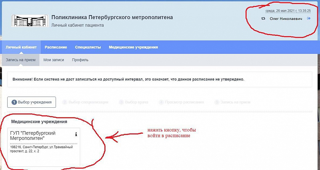
Task: Select the ГУП "Петербургский Метрополитен" institution card
Action: click(x=44, y=147)
